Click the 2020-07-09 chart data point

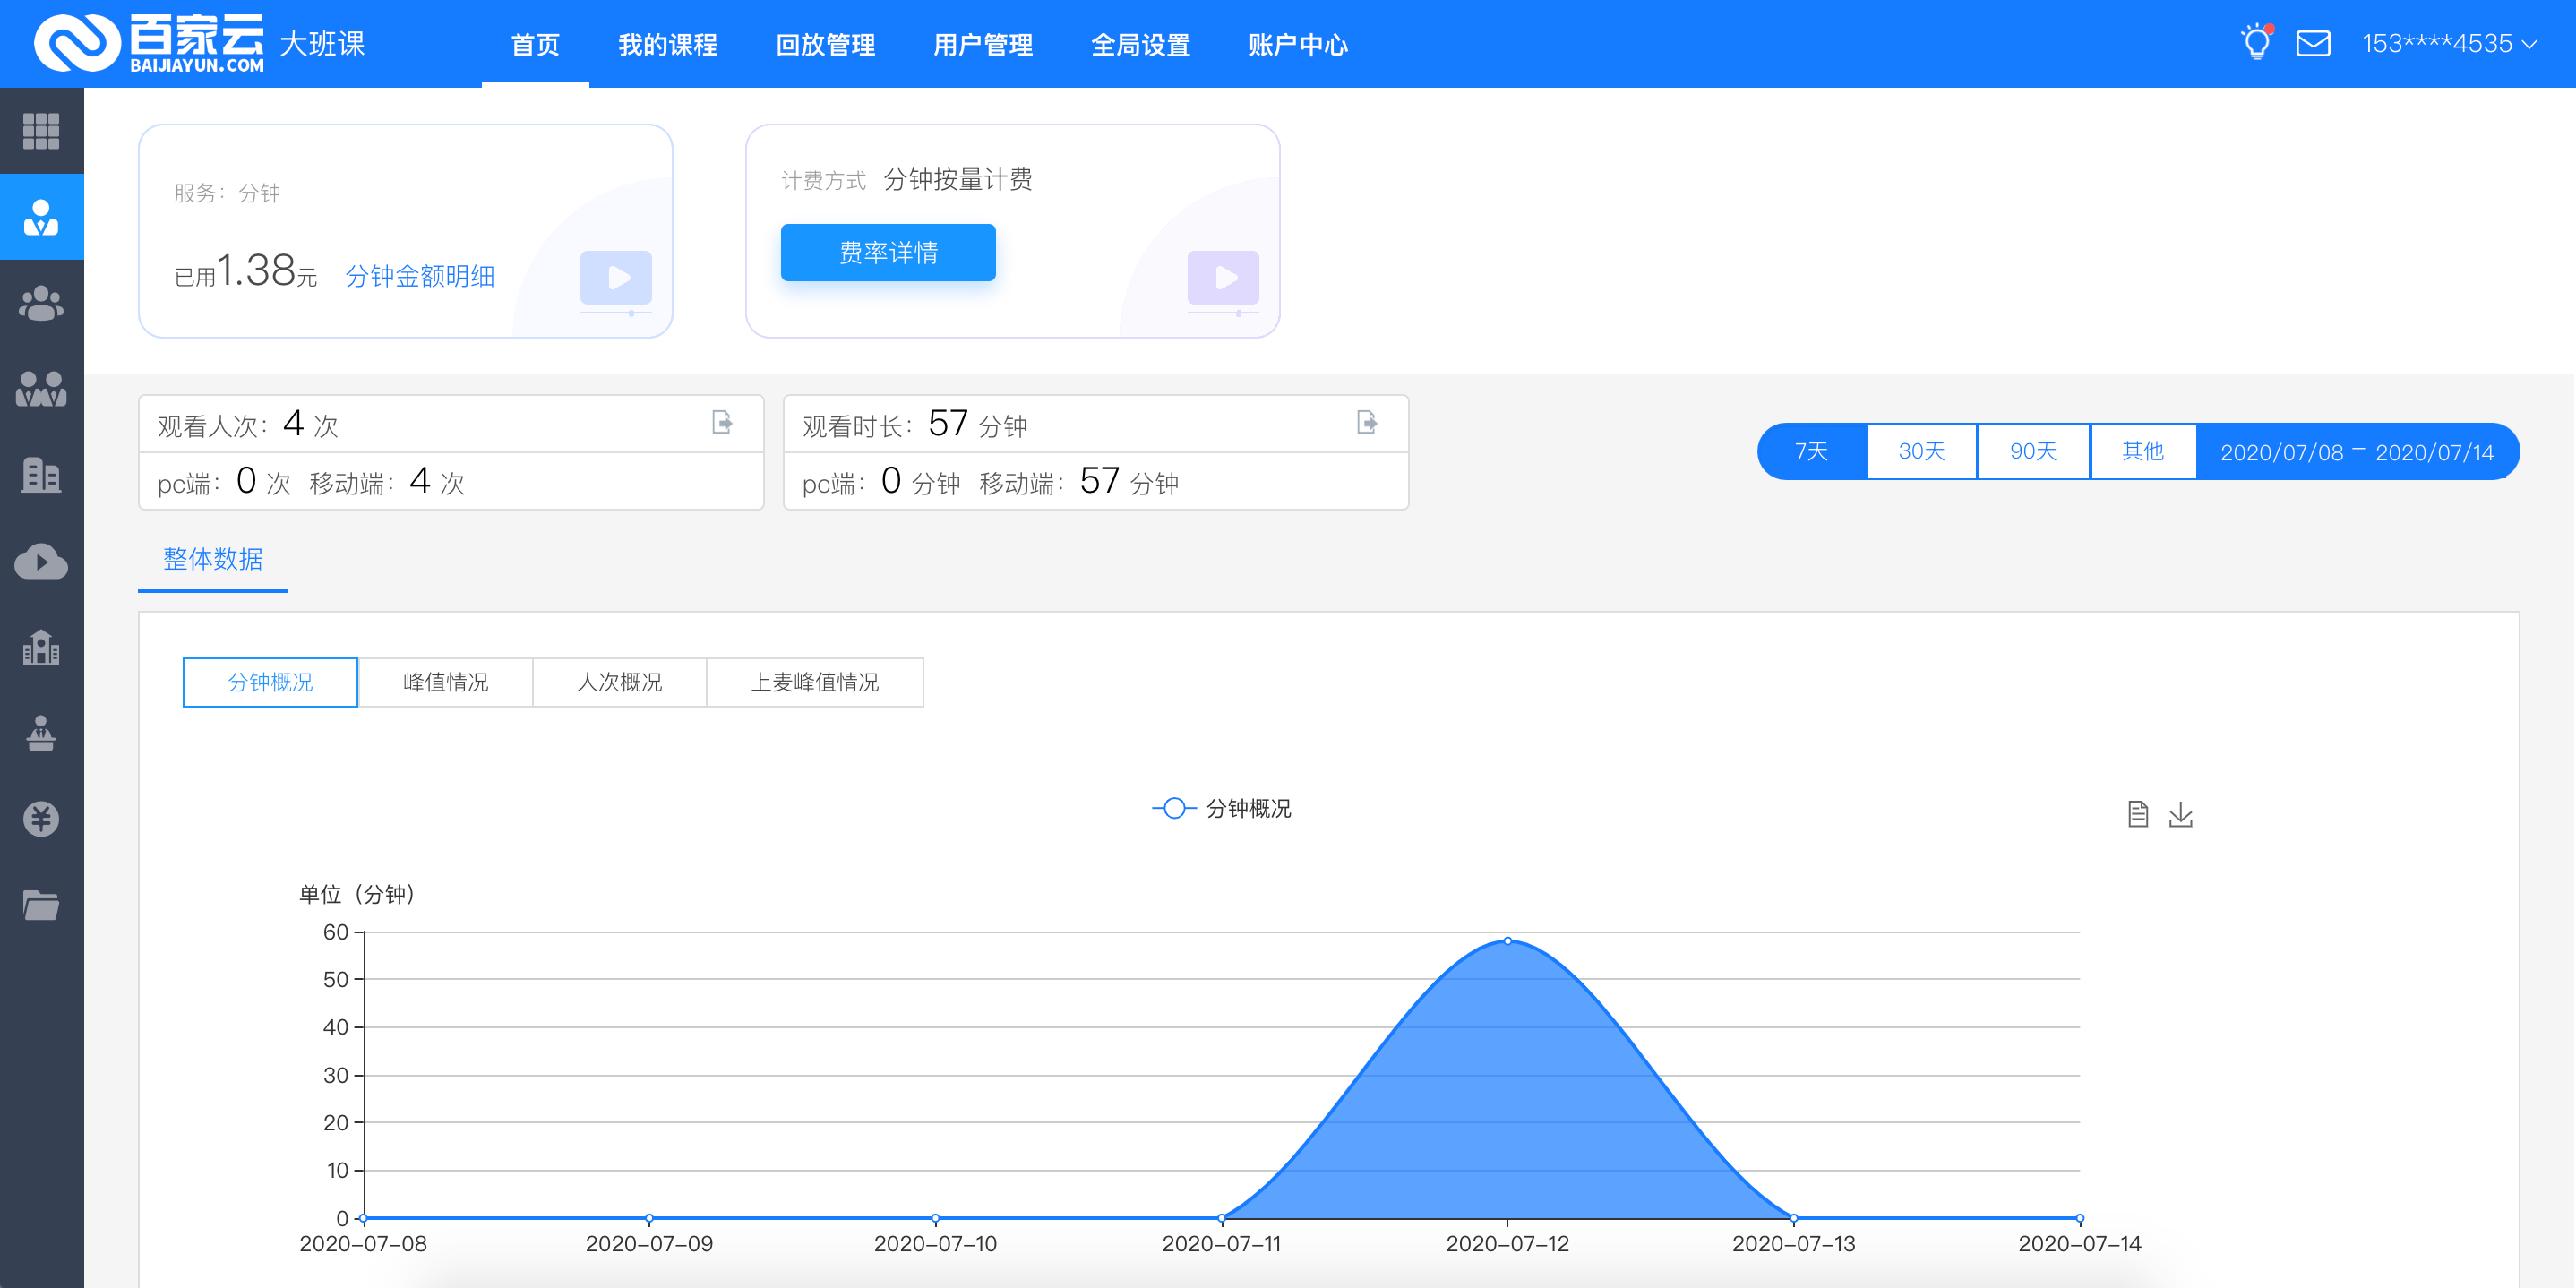point(650,1218)
